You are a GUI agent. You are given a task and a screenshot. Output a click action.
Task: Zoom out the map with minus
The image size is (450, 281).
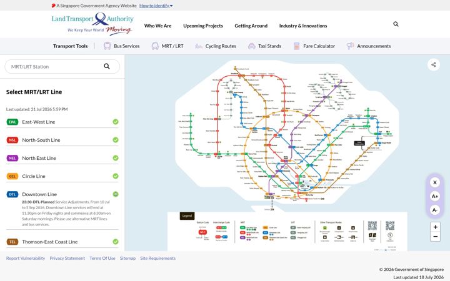[435, 237]
